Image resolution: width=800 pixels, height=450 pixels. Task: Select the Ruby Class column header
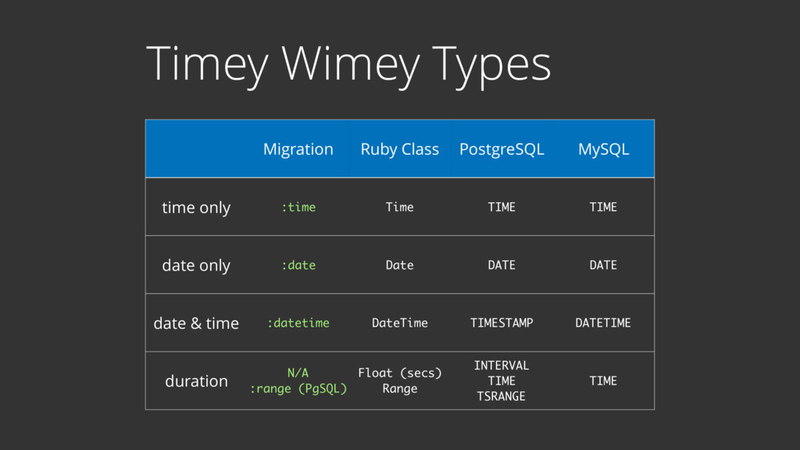pos(399,149)
